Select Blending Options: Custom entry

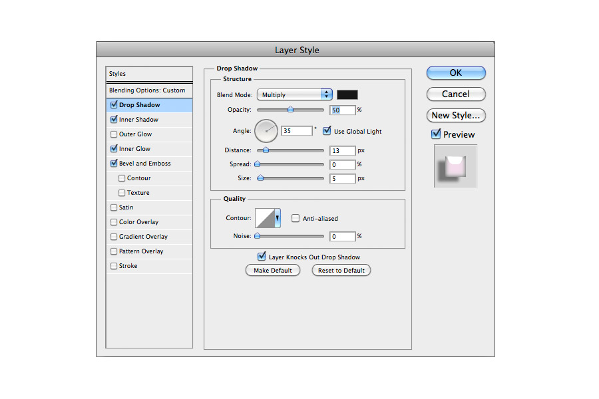point(149,90)
